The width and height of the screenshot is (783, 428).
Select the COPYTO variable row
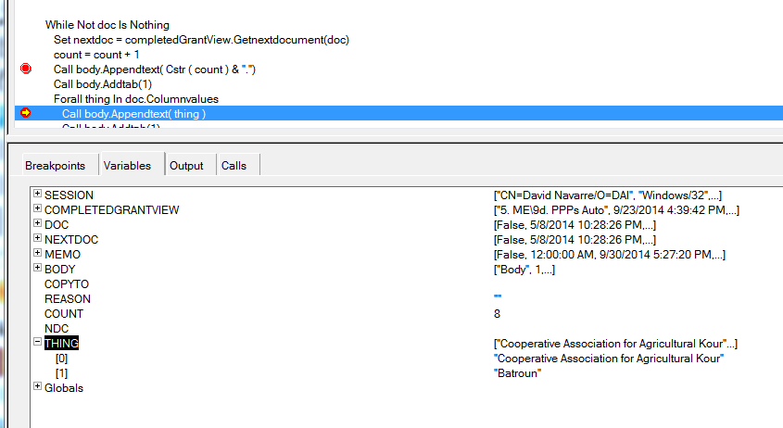coord(67,284)
